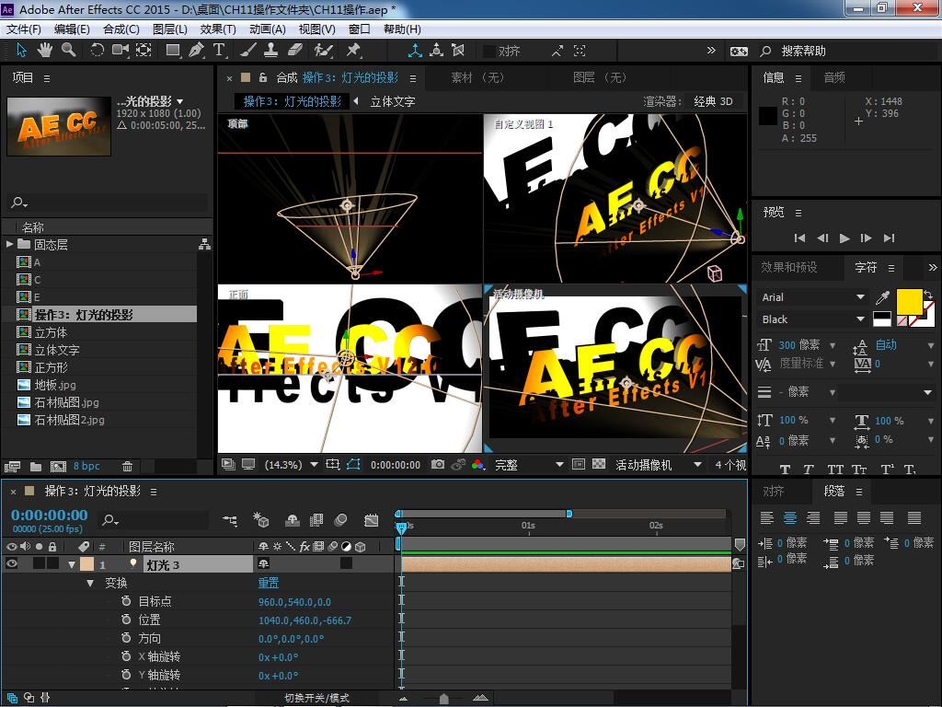Click the Local Axis Mode icon

(415, 52)
